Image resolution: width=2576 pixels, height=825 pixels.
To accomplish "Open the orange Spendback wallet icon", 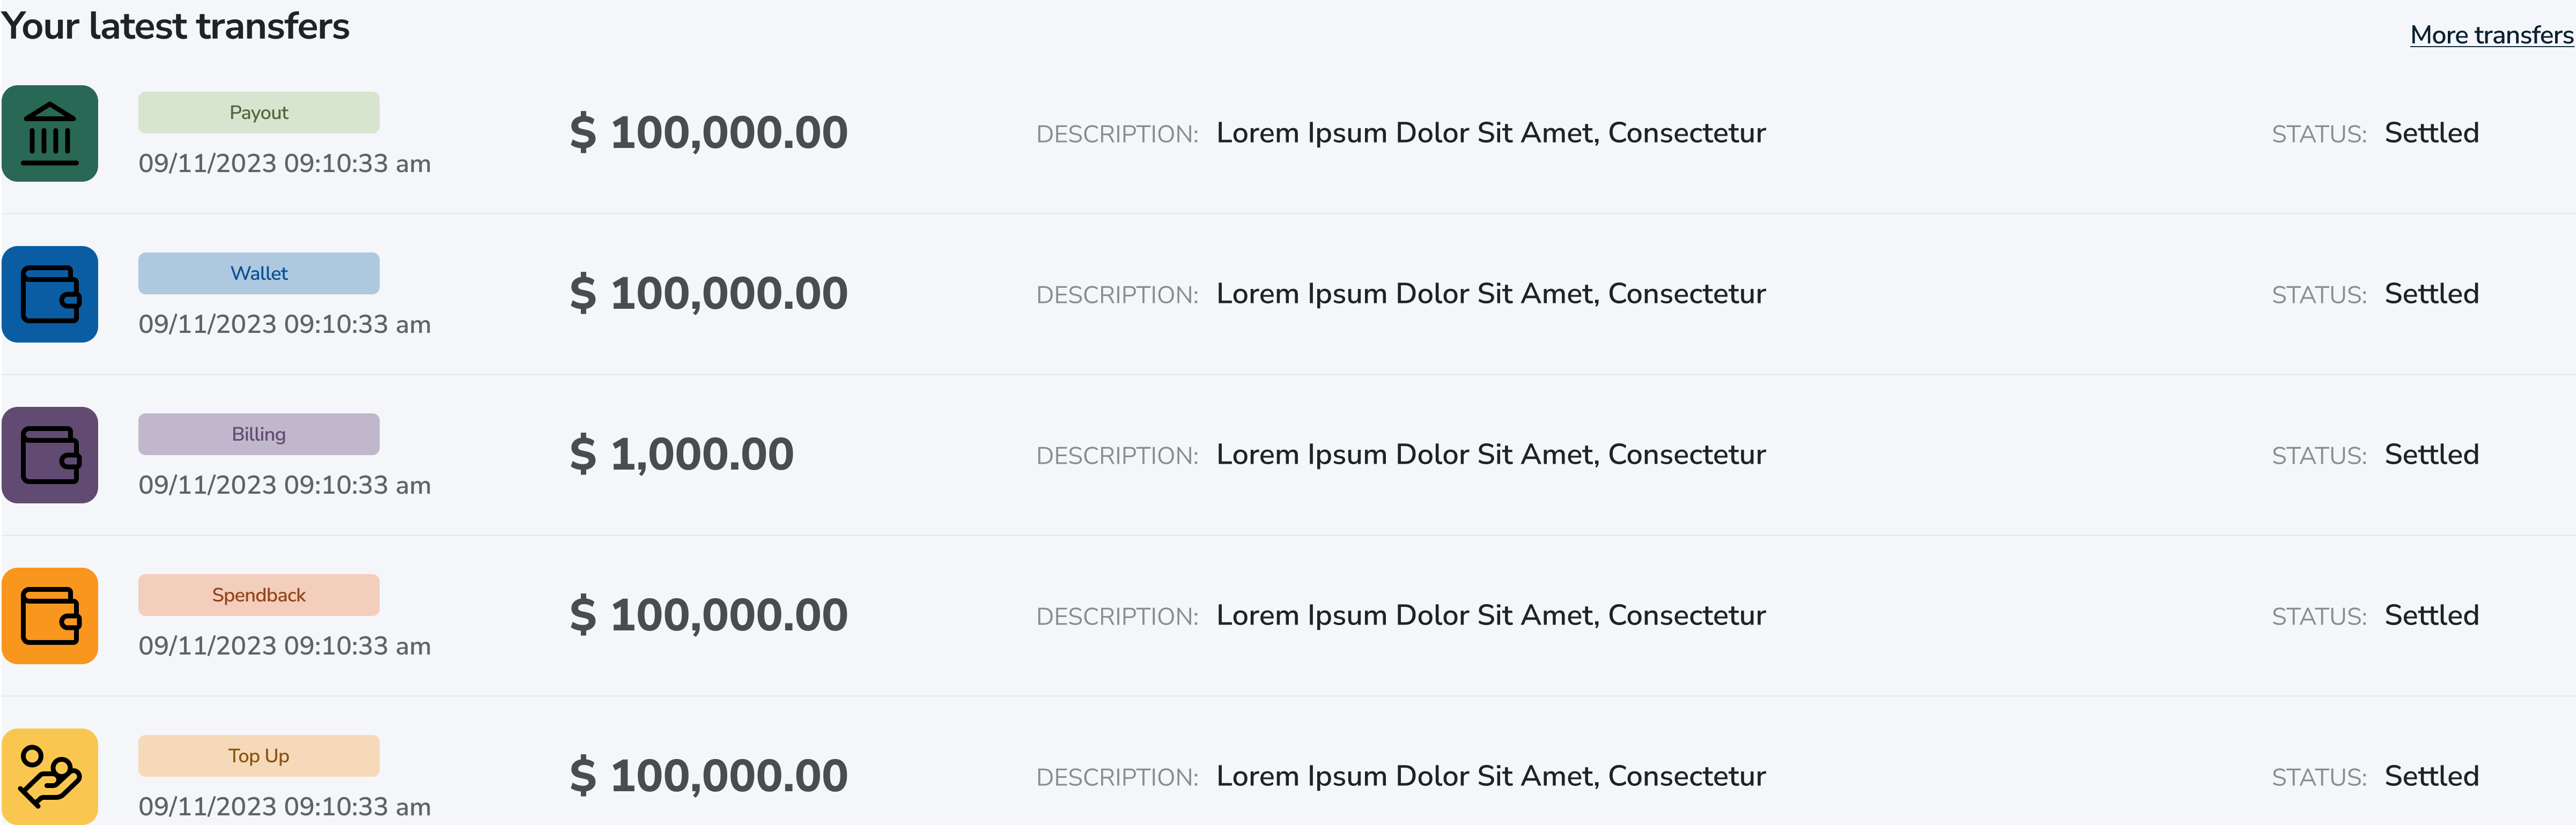I will pos(50,616).
